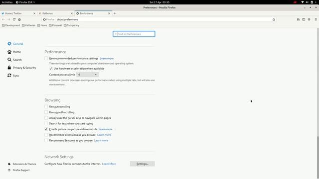Enable Recommend features as you browse
The width and height of the screenshot is (319, 179).
coord(46,140)
